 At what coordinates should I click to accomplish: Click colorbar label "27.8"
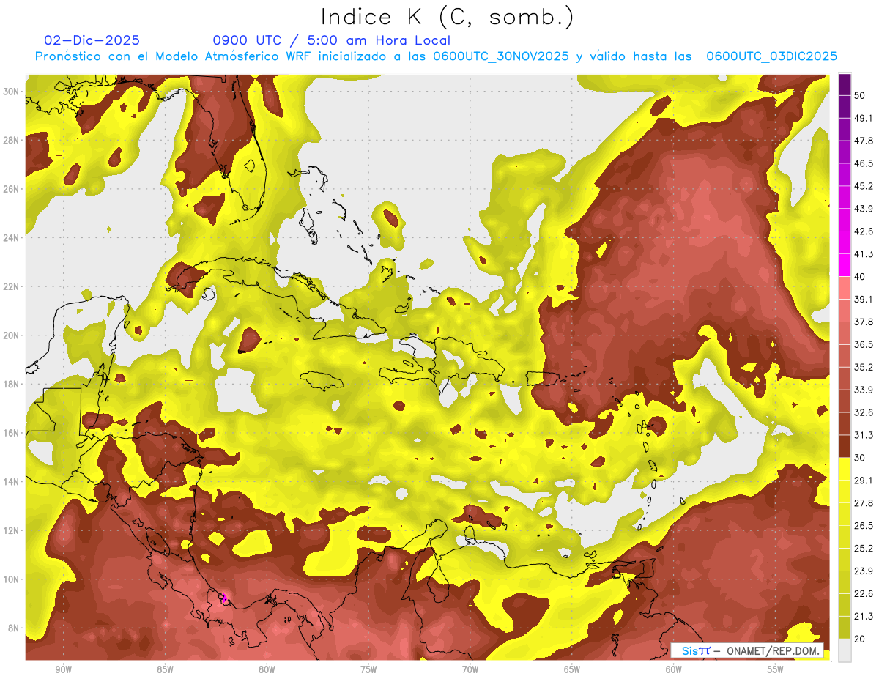pos(864,503)
